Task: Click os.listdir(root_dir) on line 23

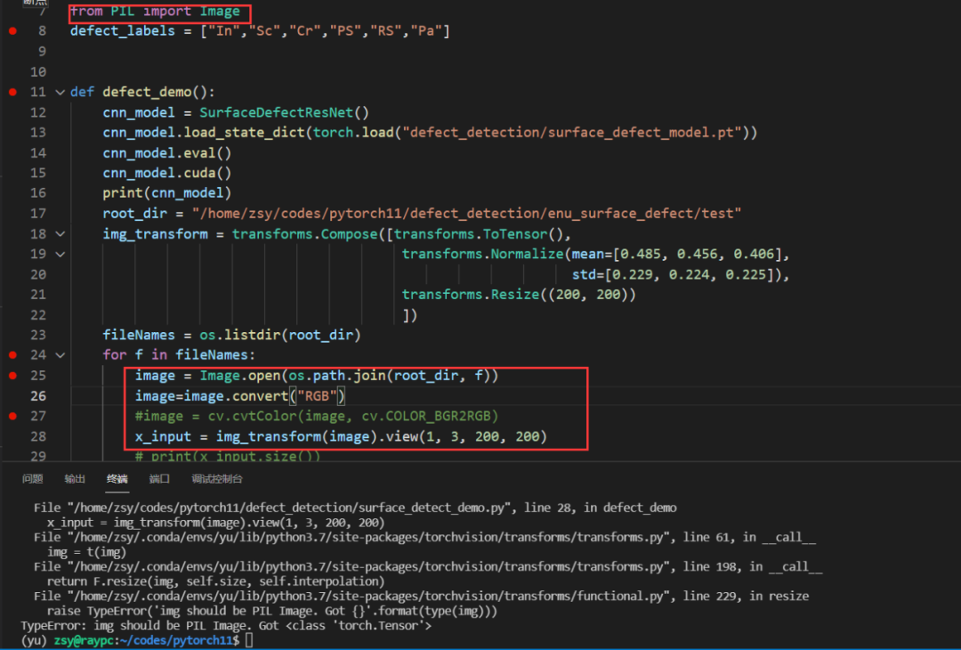Action: [x=280, y=335]
